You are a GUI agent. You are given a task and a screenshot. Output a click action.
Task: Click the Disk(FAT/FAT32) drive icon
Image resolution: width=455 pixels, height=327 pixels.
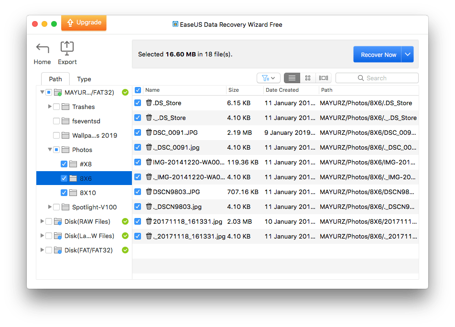pos(58,250)
